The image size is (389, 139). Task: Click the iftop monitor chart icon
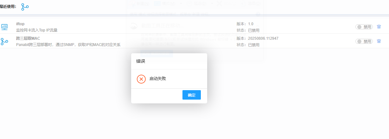4,27
